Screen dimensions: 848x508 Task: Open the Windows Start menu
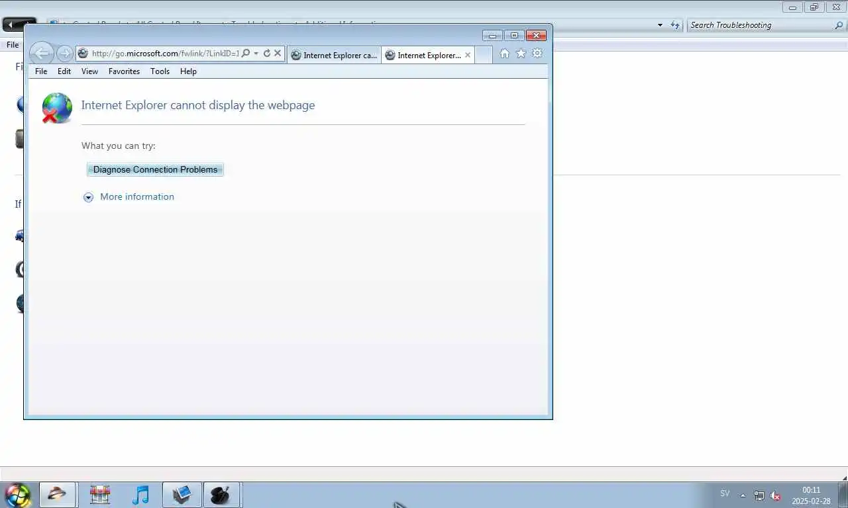click(18, 495)
